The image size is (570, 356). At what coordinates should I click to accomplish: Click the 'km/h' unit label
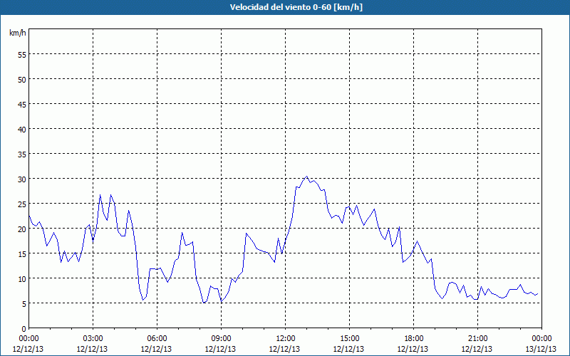(18, 33)
